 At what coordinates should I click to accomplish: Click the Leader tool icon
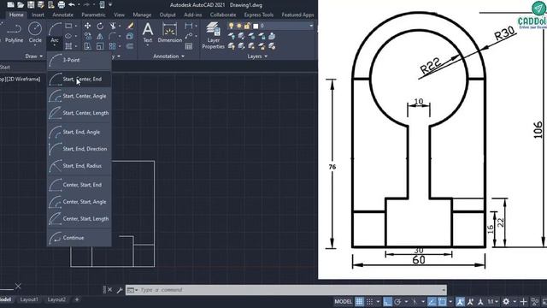point(189,36)
